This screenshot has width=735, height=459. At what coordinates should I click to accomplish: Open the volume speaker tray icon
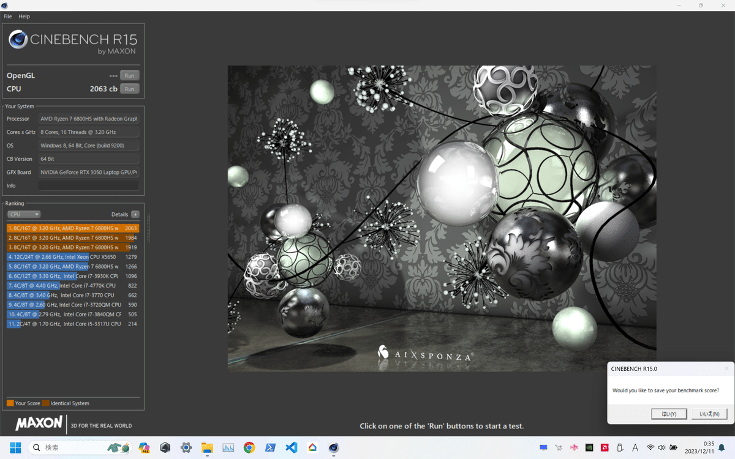coord(661,447)
